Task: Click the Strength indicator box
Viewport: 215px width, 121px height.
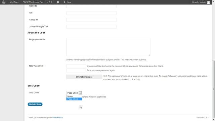Action: click(84, 77)
